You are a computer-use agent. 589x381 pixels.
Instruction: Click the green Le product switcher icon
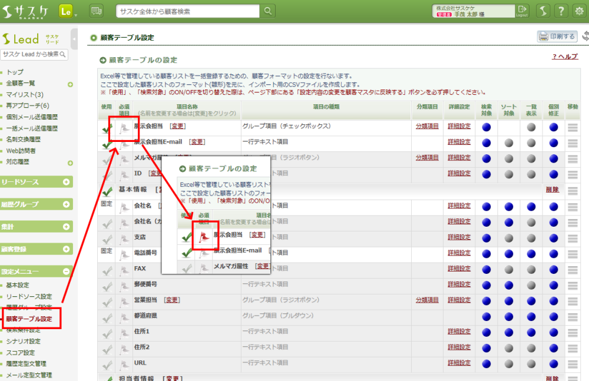66,11
